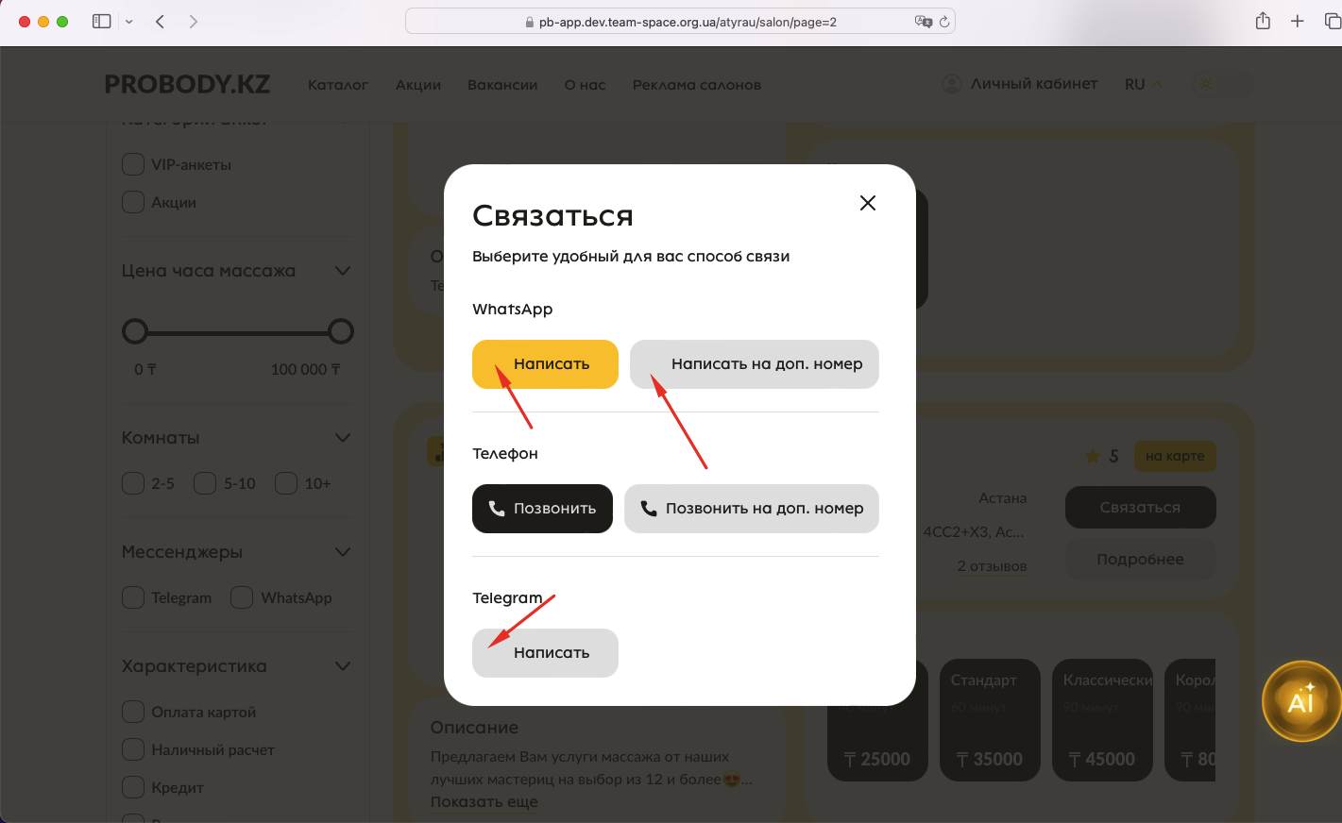This screenshot has width=1342, height=823.
Task: Select the Классический 45000 price card
Action: tap(1102, 720)
